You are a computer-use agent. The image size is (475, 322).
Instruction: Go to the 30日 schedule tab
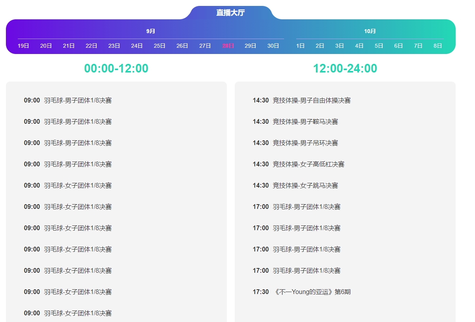(273, 46)
